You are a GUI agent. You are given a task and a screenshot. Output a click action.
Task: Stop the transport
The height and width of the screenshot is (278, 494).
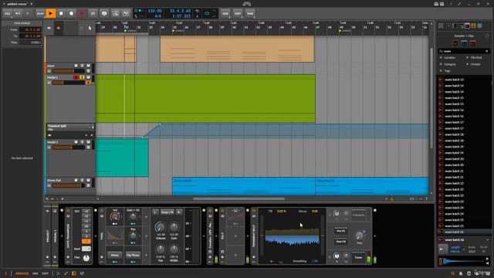61,14
